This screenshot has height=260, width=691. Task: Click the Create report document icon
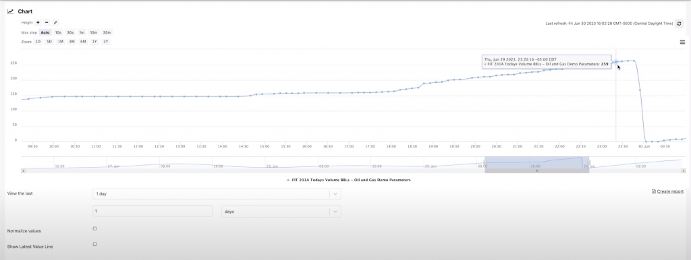[653, 191]
